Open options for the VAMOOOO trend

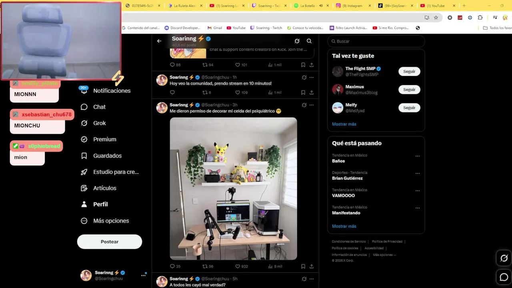[418, 191]
